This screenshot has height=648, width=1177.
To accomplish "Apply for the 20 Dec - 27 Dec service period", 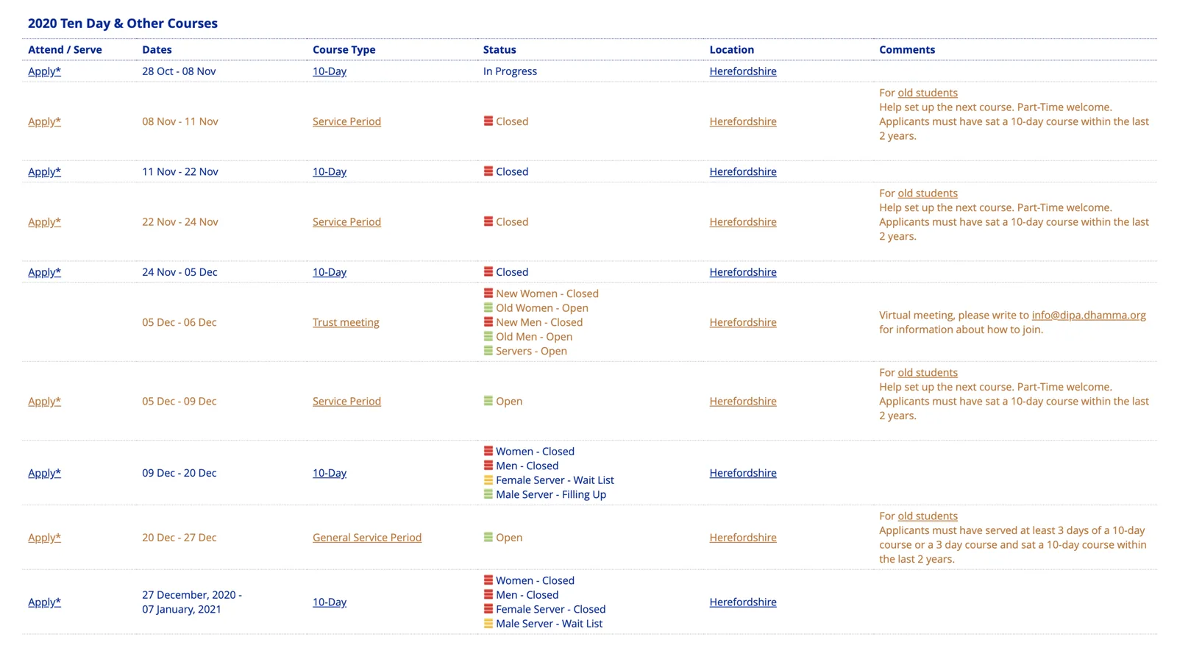I will [x=44, y=538].
